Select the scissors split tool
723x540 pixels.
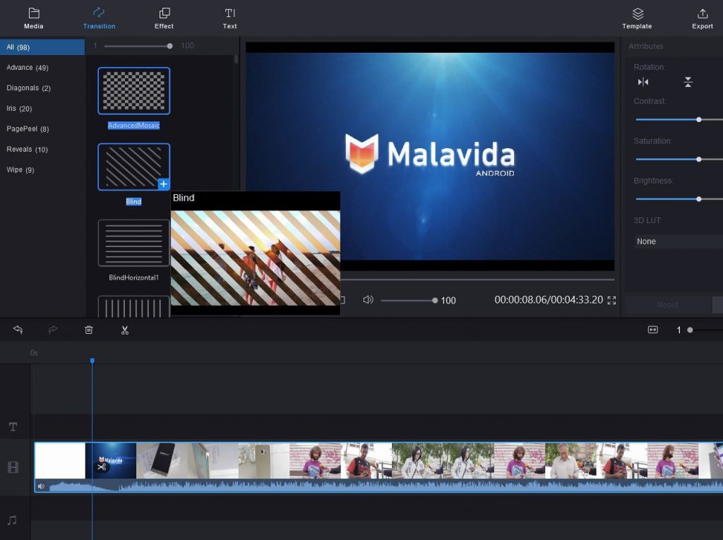pos(124,330)
